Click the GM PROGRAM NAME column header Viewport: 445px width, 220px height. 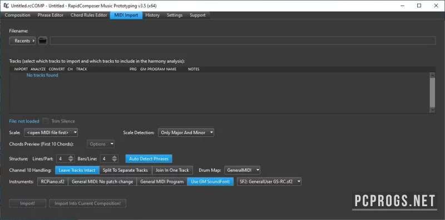tap(158, 69)
